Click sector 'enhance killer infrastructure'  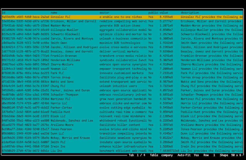(x=123, y=146)
